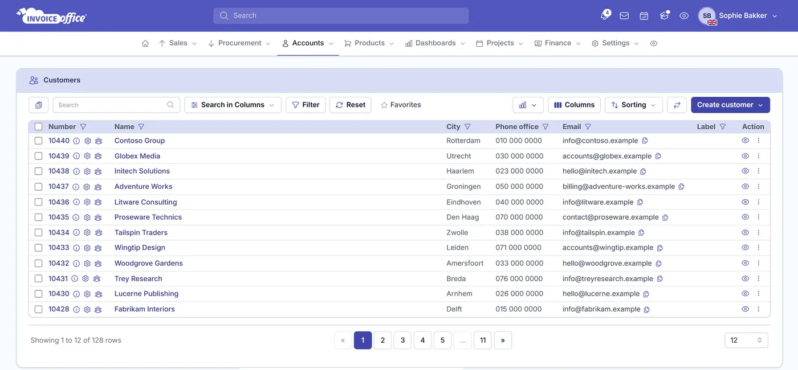Filter the City column using funnel icon
The width and height of the screenshot is (798, 370).
[x=467, y=127]
